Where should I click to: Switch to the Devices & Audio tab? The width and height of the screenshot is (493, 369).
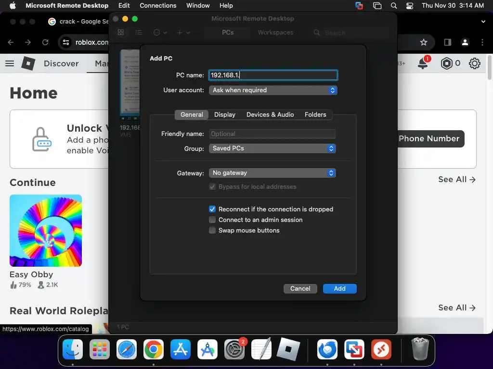click(270, 114)
